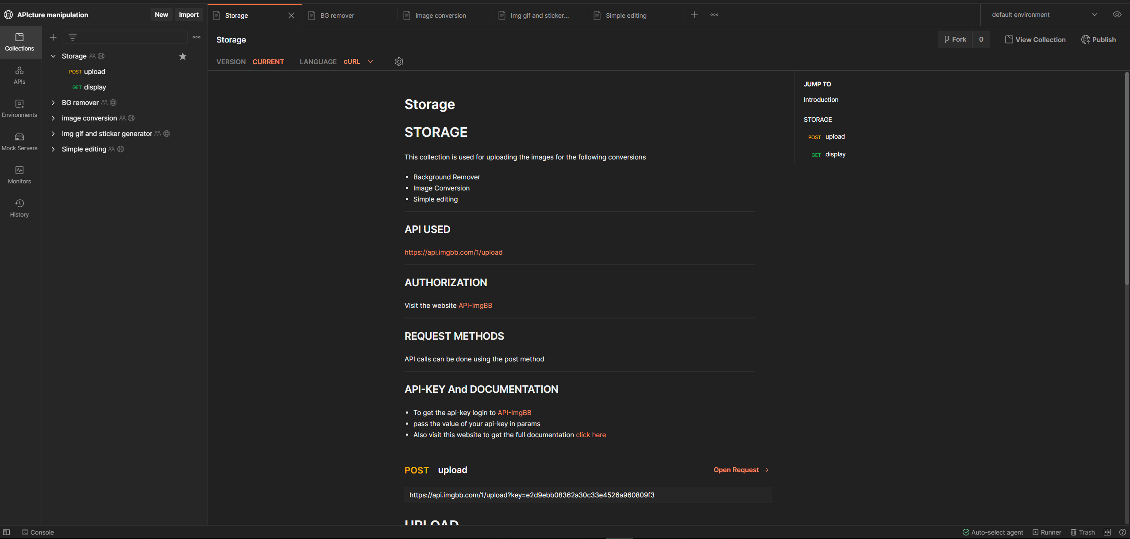Open the History sidebar panel

click(19, 208)
